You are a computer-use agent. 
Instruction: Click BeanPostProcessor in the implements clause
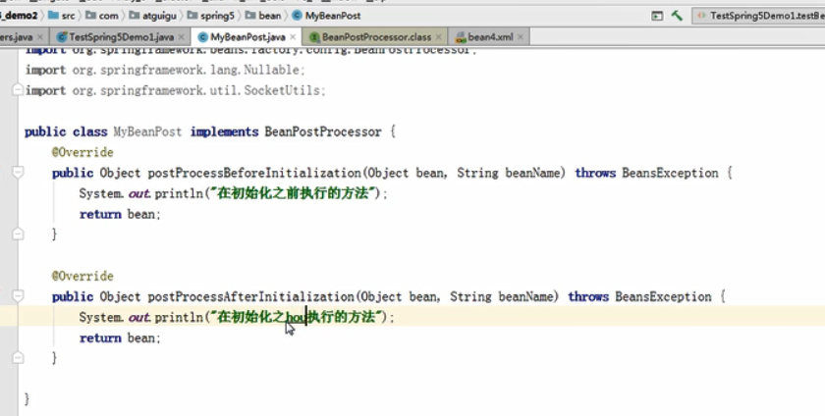pyautogui.click(x=322, y=131)
